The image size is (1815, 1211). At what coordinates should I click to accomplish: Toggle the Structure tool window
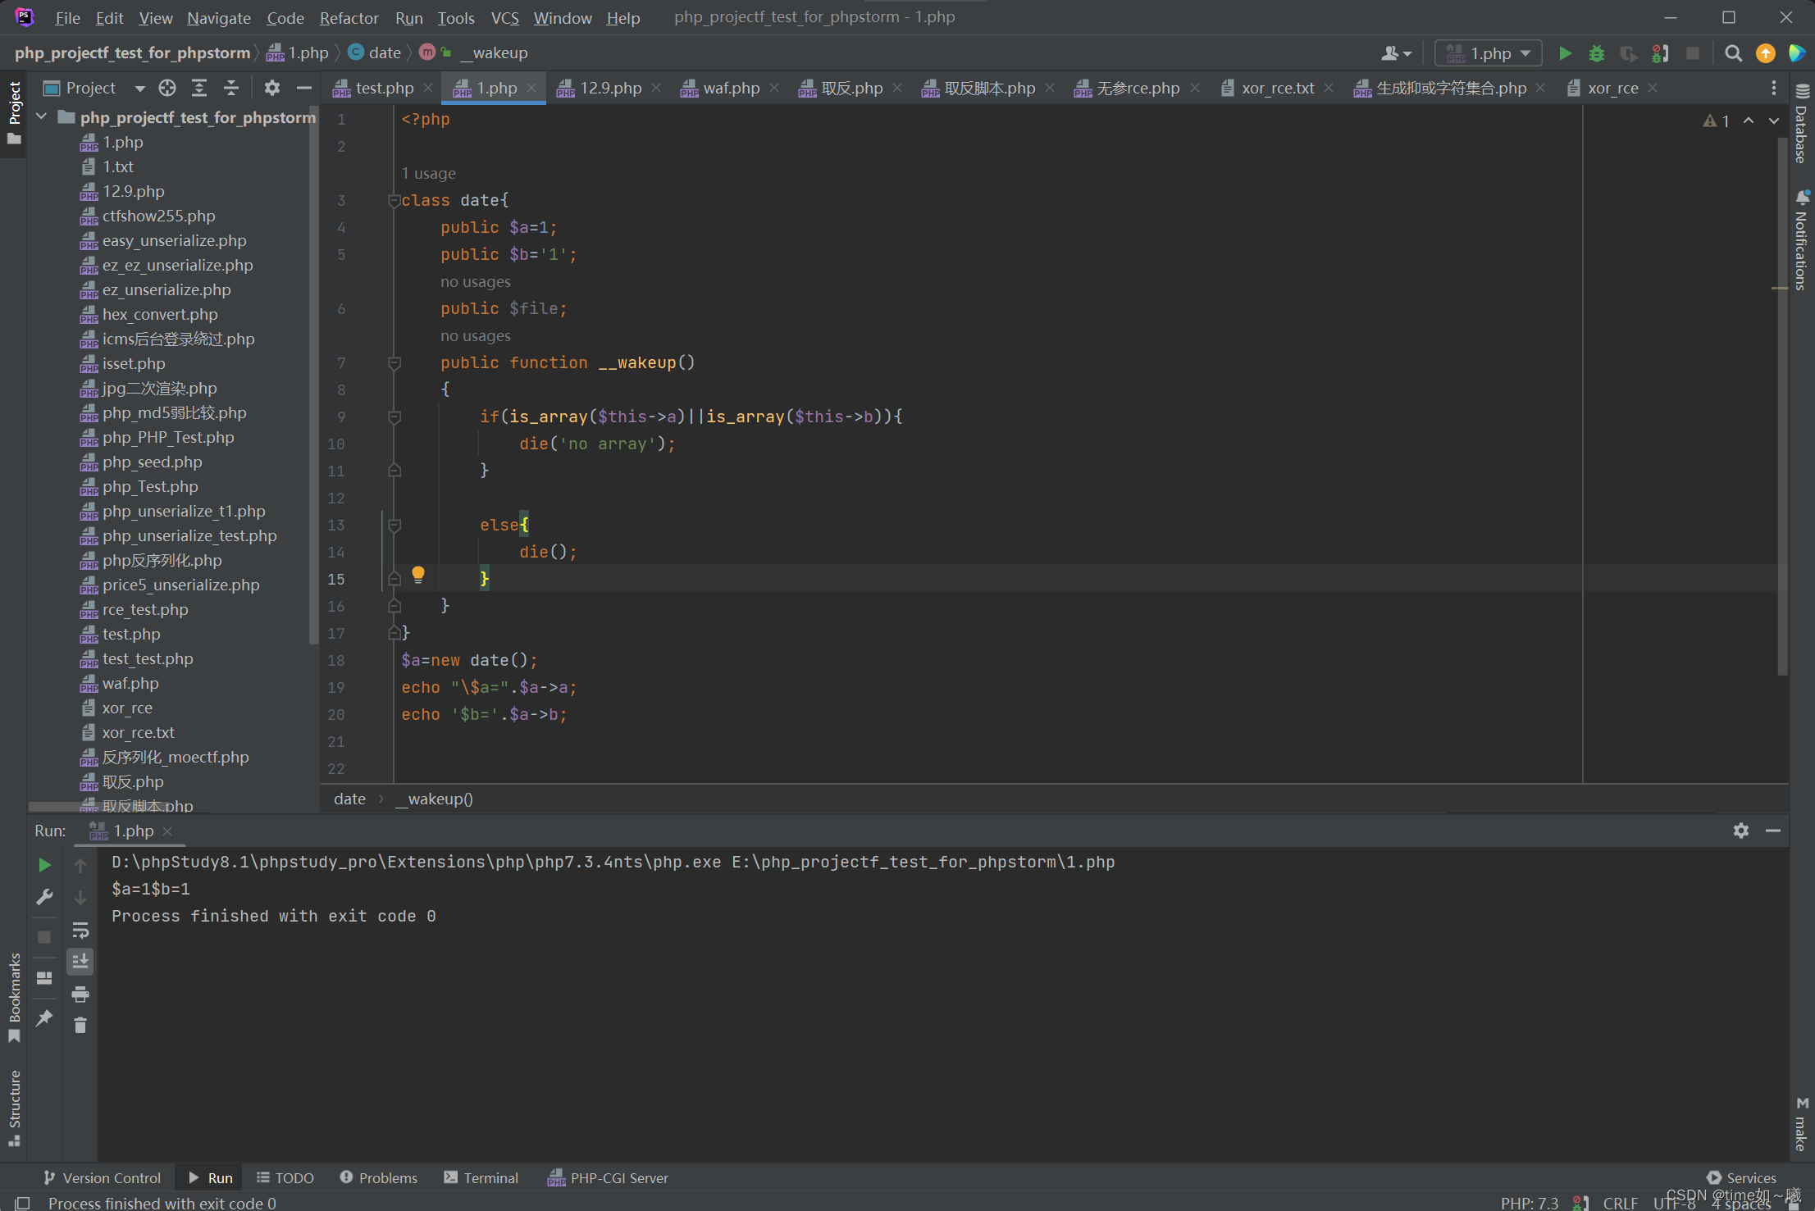pyautogui.click(x=14, y=1108)
